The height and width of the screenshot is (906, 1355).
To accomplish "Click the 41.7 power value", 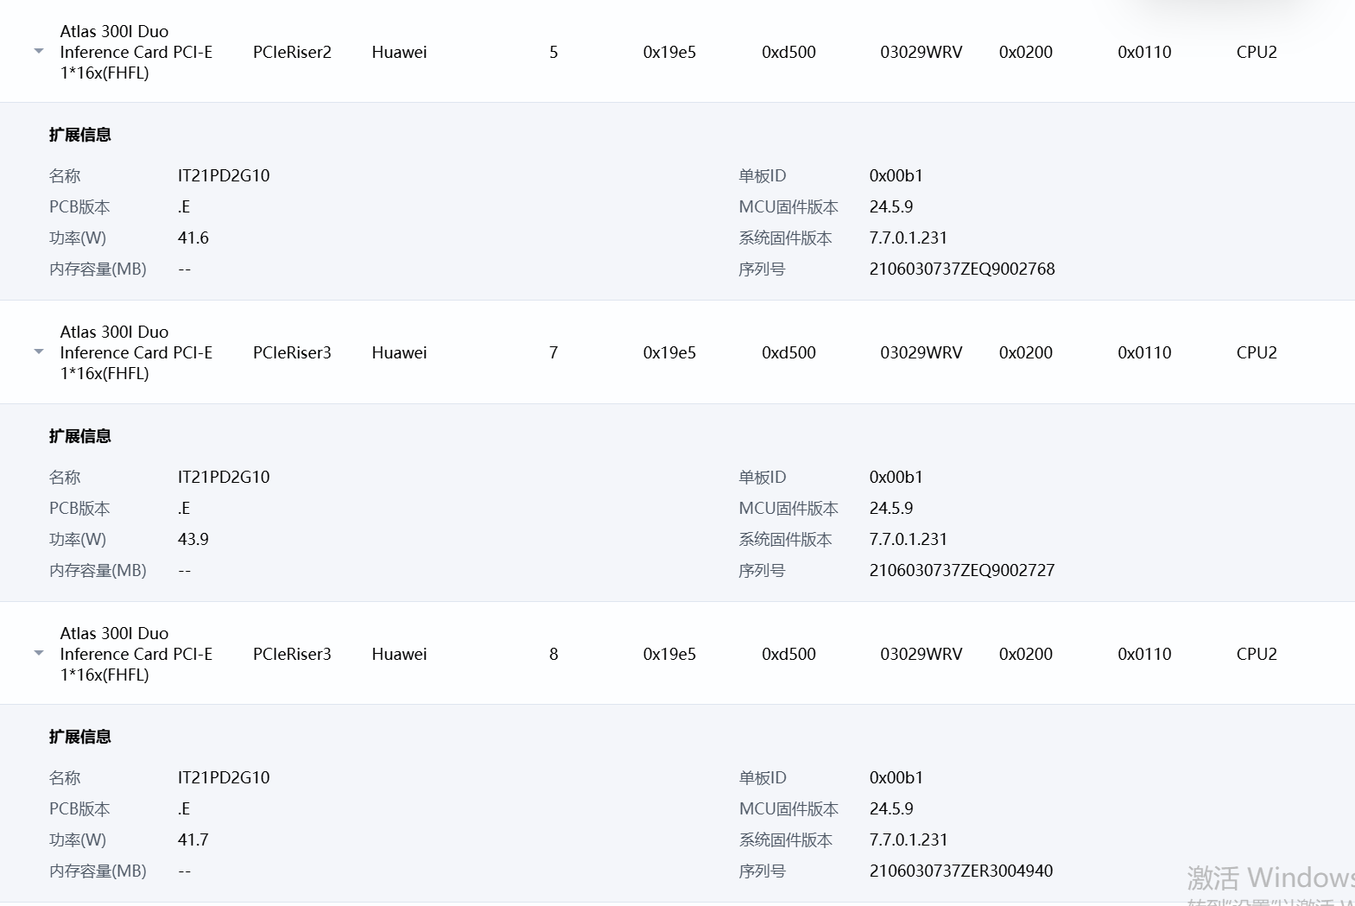I will (193, 839).
